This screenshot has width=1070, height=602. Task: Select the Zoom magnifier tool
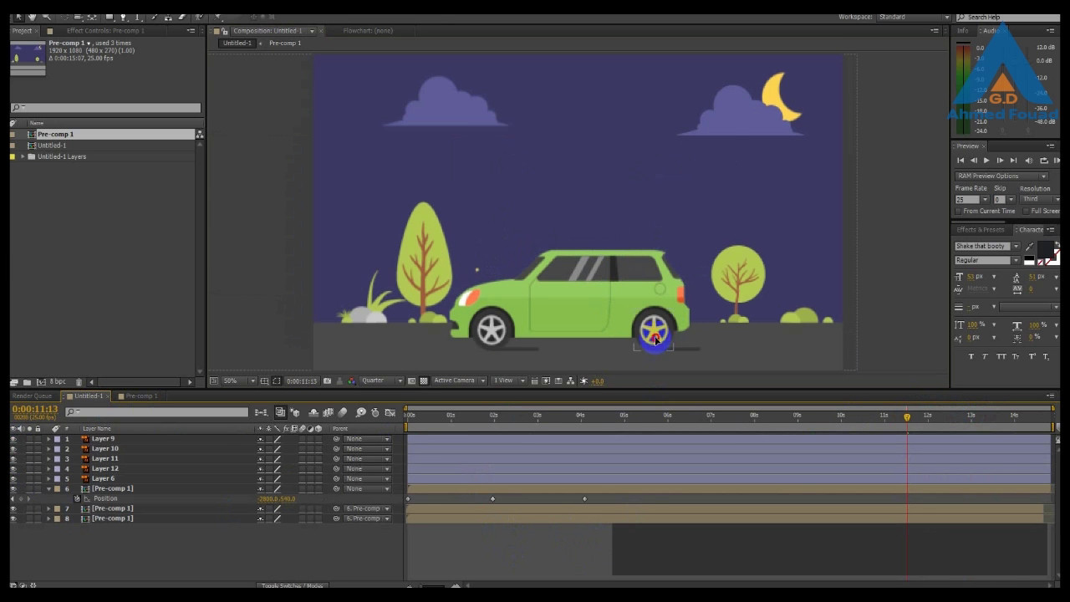(47, 17)
